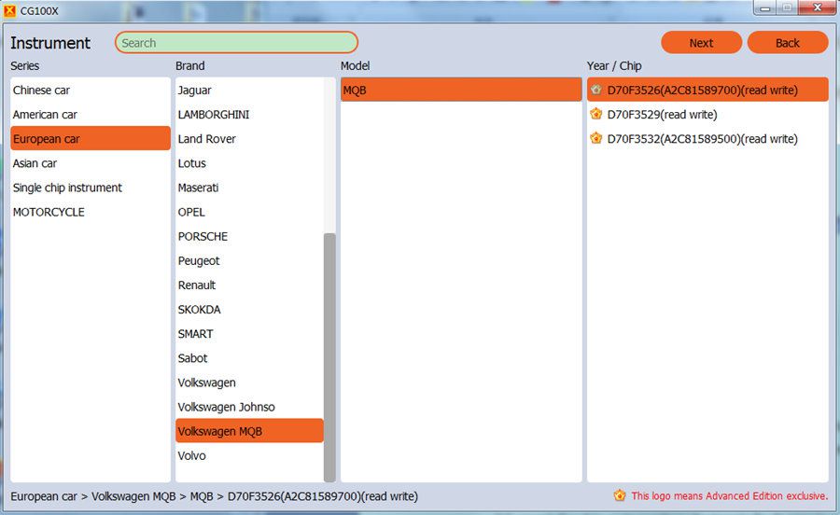
Task: Click the CG100X app icon in title bar
Action: pyautogui.click(x=10, y=9)
